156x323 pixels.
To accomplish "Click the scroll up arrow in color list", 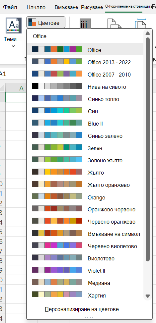I will coord(147,33).
